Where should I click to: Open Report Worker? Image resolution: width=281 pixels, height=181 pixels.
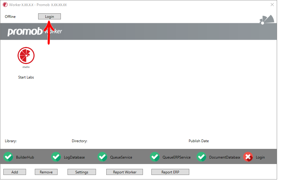[124, 172]
